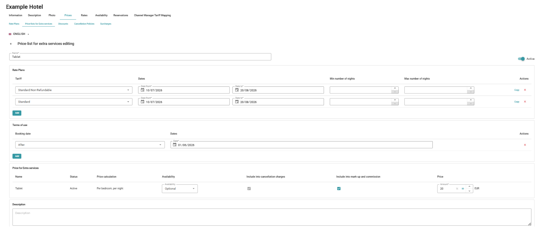
Task: Delete the Standard Non-Refundable tariff row
Action: pyautogui.click(x=525, y=90)
